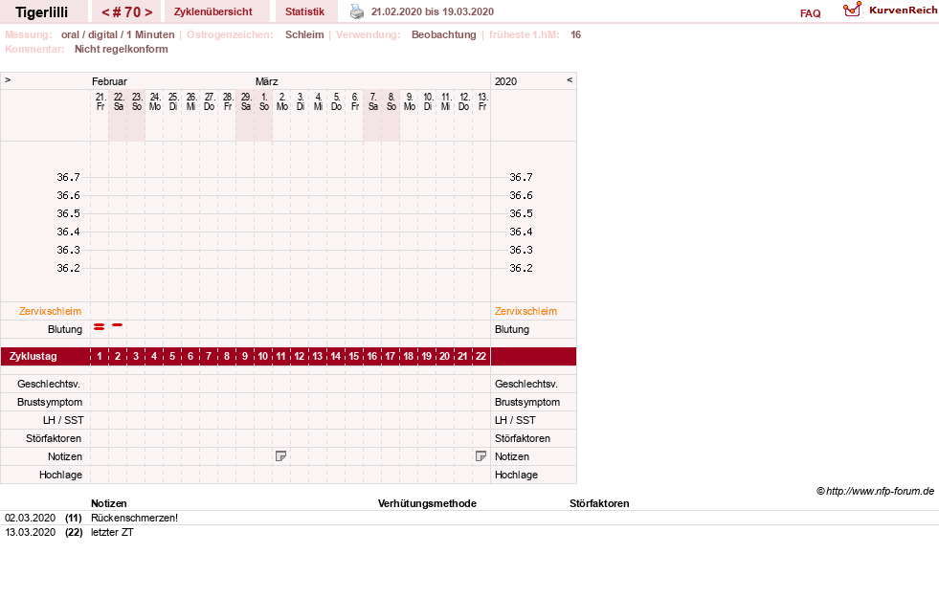Select the Tigerlilli user tab

click(x=42, y=12)
